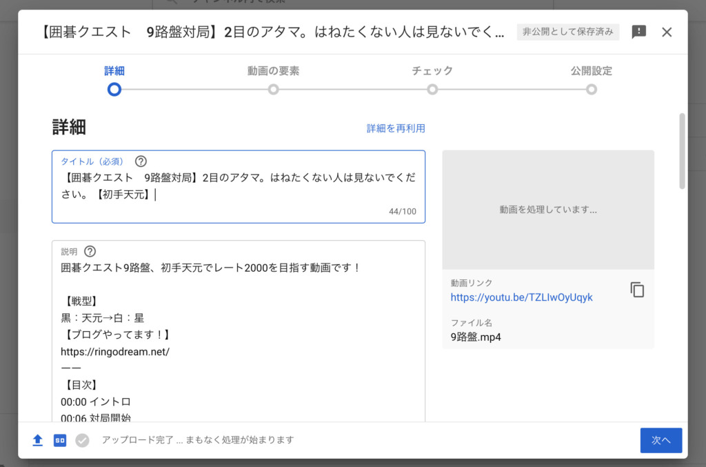Click the アップロード完了 status text
This screenshot has width=706, height=467.
(x=198, y=439)
